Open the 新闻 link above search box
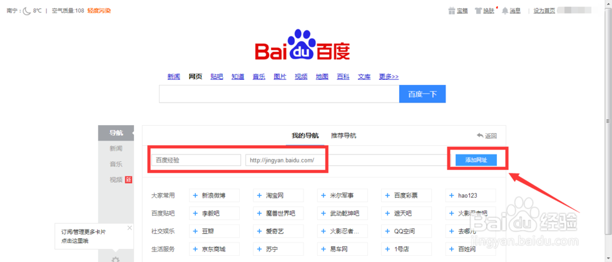Image resolution: width=612 pixels, height=262 pixels. [x=174, y=77]
